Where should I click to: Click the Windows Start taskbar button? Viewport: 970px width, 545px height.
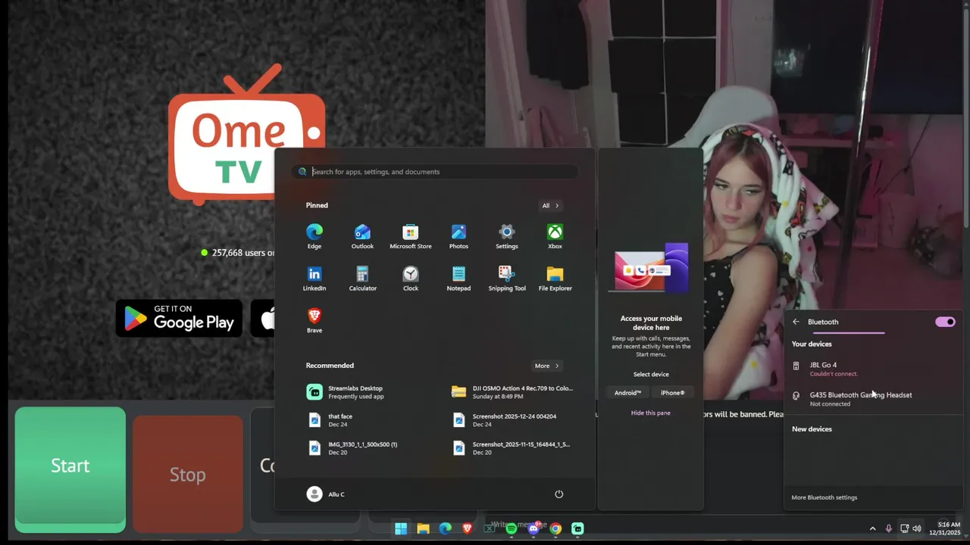point(401,528)
